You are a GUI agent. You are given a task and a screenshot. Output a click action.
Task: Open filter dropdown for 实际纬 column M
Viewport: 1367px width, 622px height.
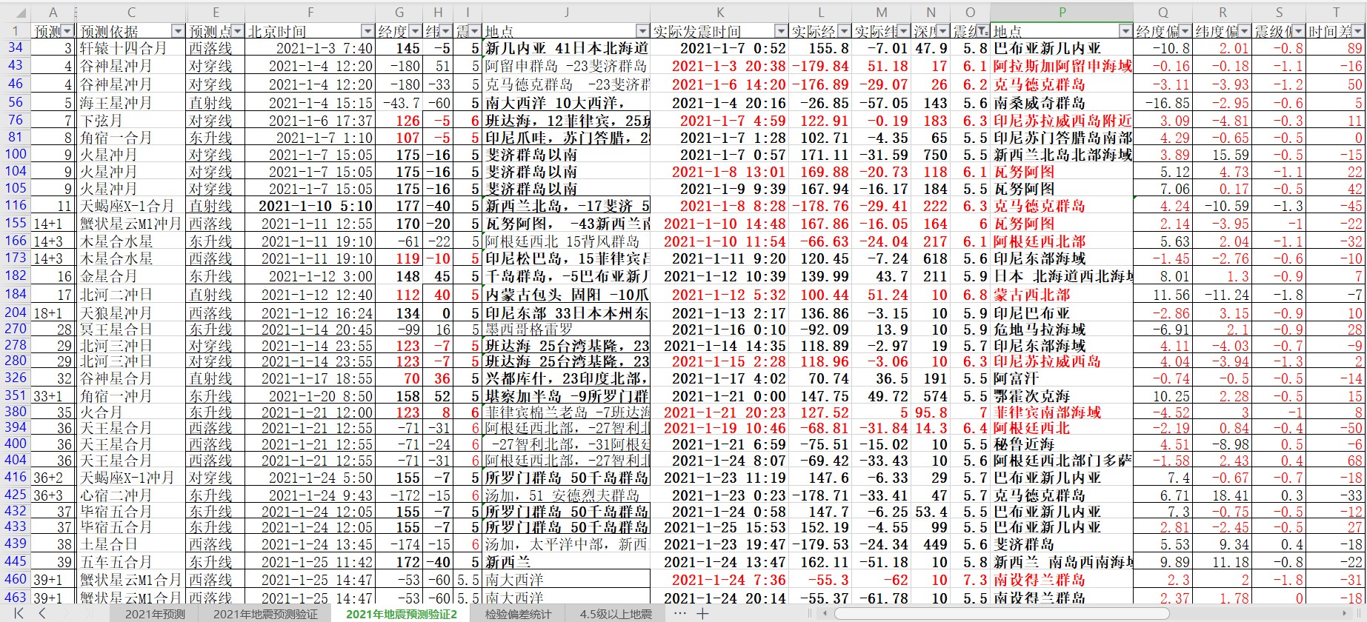coord(904,31)
